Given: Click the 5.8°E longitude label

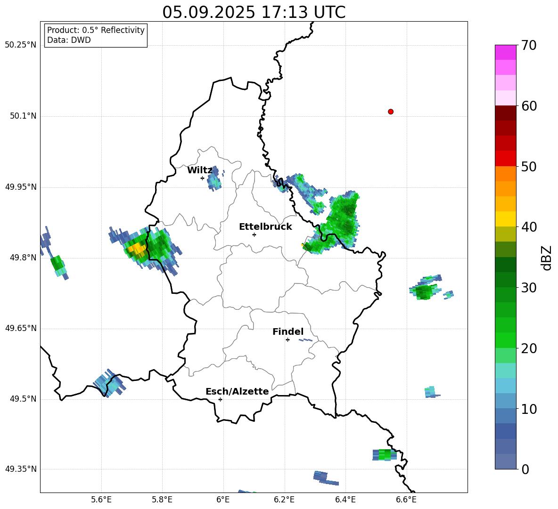Looking at the screenshot, I should (162, 500).
